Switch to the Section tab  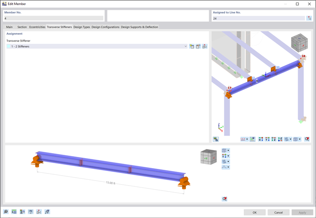(22, 27)
